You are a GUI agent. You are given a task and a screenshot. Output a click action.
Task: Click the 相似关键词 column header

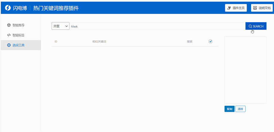(x=99, y=42)
